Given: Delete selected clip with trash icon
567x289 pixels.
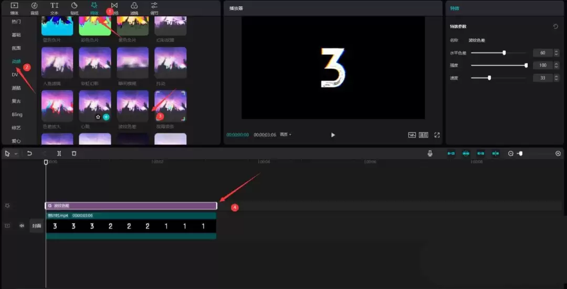Looking at the screenshot, I should point(74,153).
